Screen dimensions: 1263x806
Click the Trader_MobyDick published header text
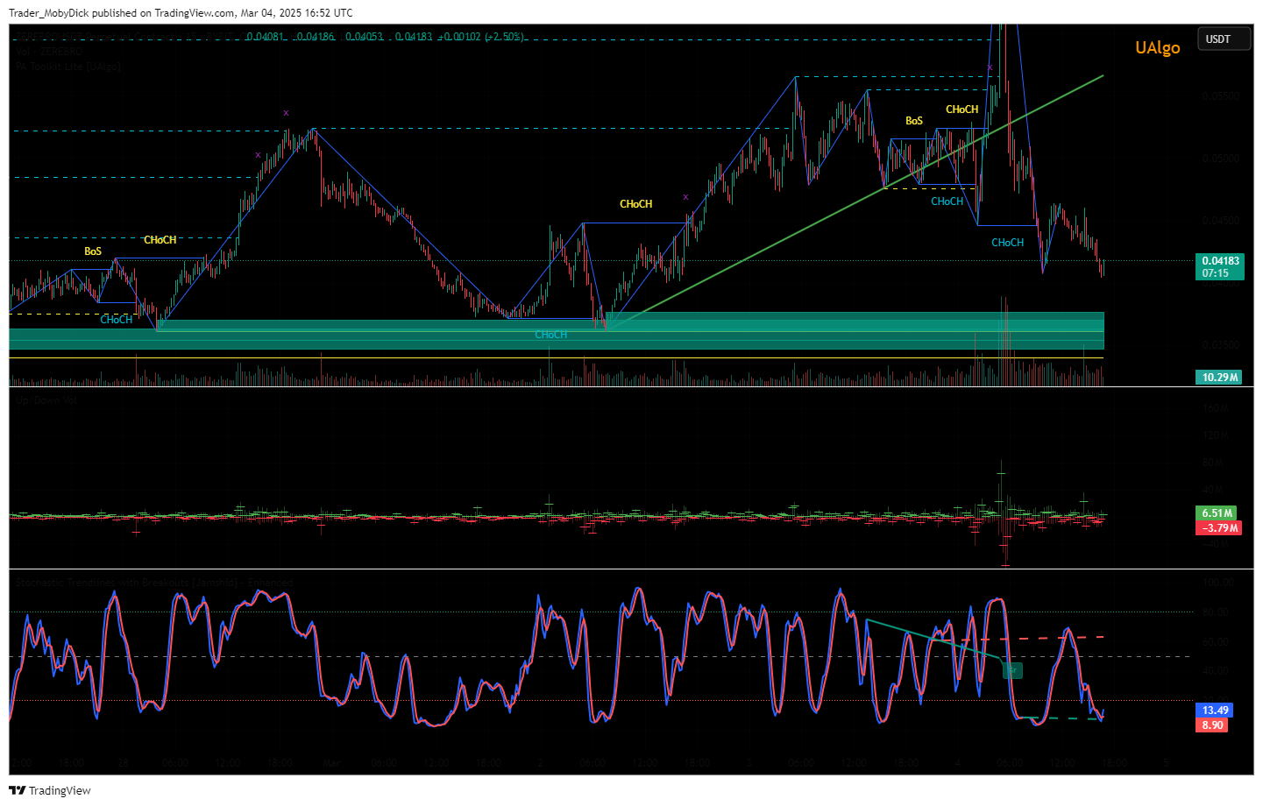click(x=181, y=12)
